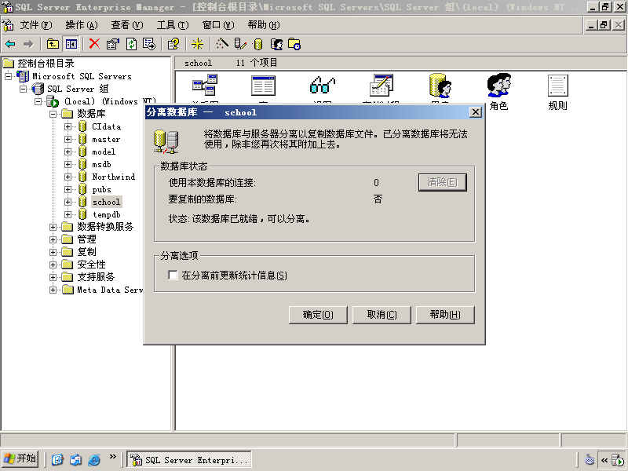Launch Internet Explorer from quick launch
This screenshot has height=471, width=628.
(x=94, y=459)
